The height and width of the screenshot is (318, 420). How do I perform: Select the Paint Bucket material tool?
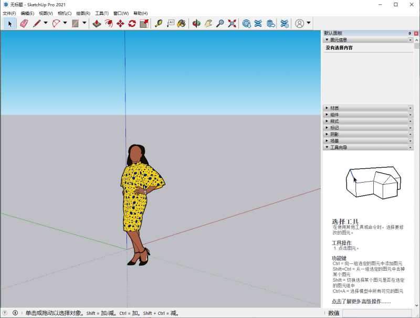click(x=180, y=23)
